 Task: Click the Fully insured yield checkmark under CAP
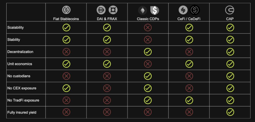click(x=230, y=112)
